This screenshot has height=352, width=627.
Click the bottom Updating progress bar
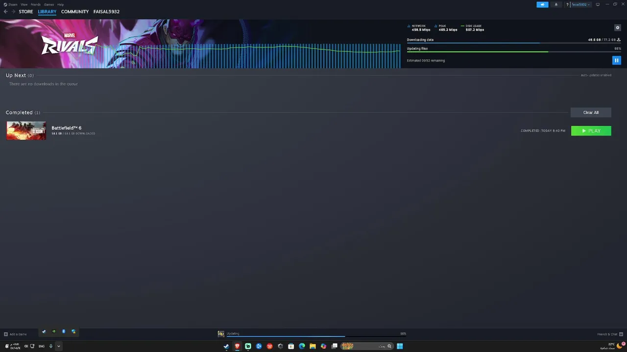pos(316,336)
